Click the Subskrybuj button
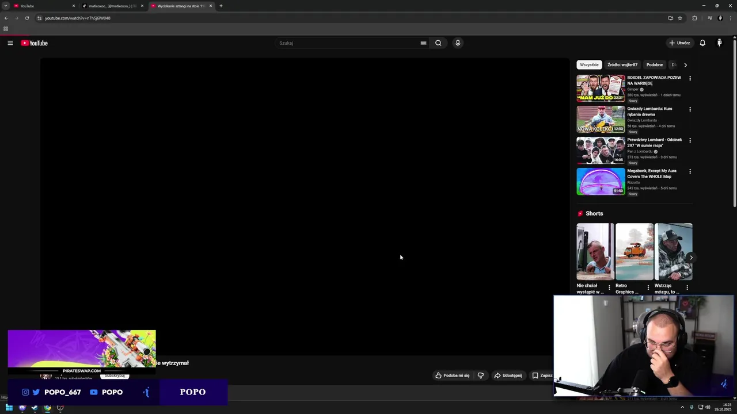The width and height of the screenshot is (737, 414). click(115, 375)
